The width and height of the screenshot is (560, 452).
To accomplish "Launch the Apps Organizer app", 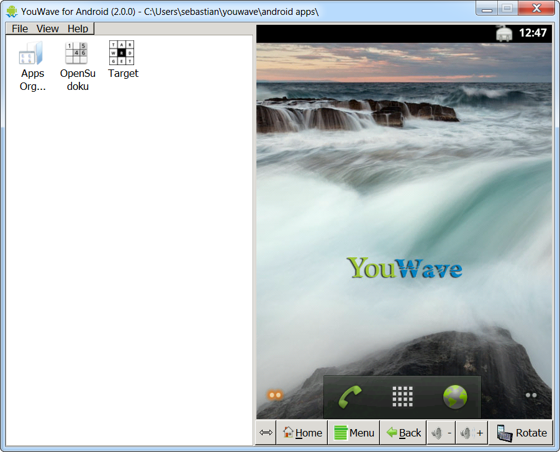I will 31,53.
